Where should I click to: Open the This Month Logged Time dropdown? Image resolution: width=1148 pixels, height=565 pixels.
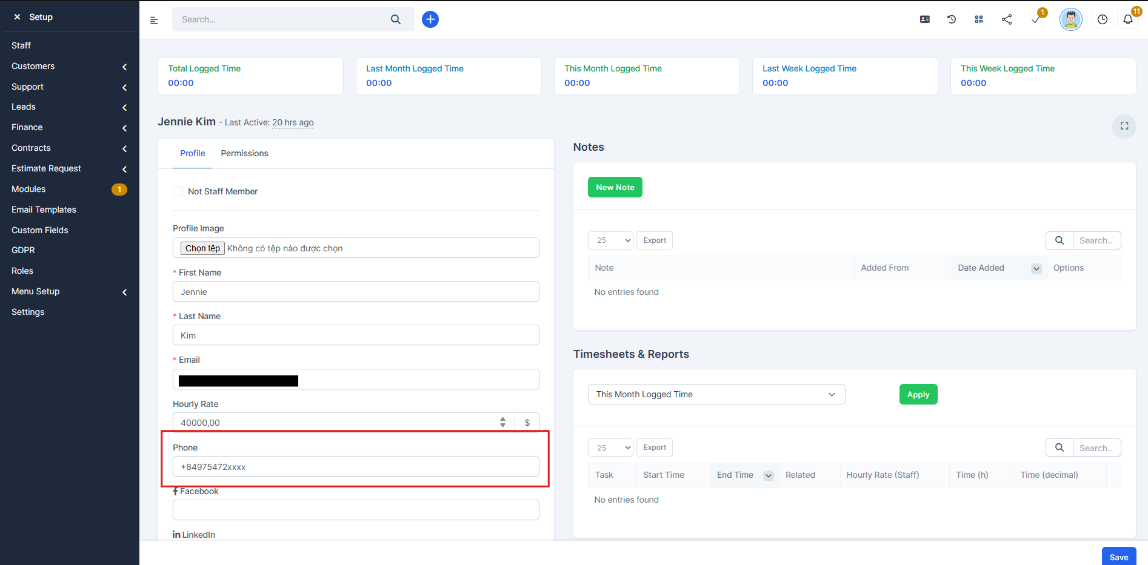point(716,394)
